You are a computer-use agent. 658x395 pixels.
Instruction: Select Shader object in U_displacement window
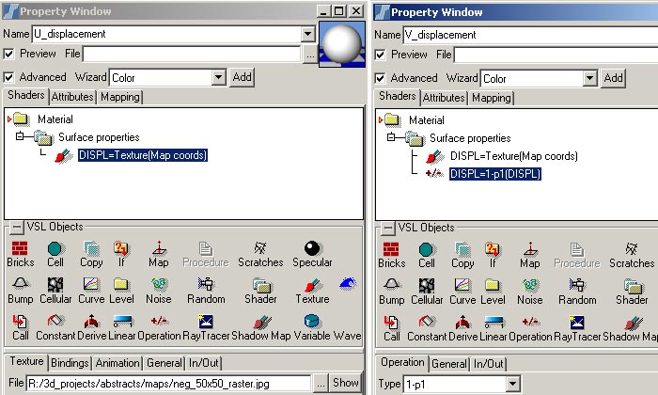[260, 292]
